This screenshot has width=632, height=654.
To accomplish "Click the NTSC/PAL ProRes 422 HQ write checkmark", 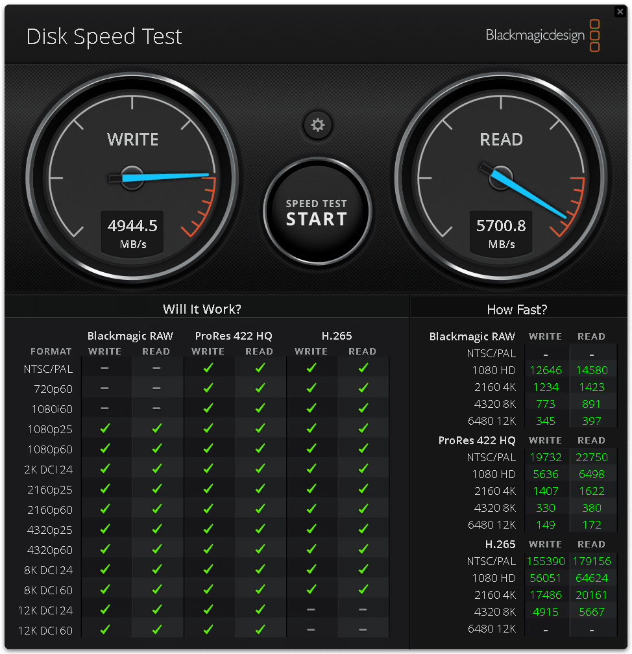I will 208,368.
